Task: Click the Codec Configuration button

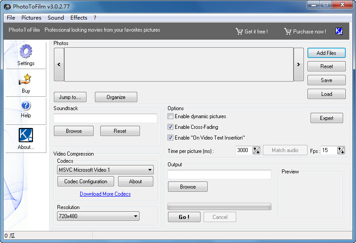Action: (86, 181)
